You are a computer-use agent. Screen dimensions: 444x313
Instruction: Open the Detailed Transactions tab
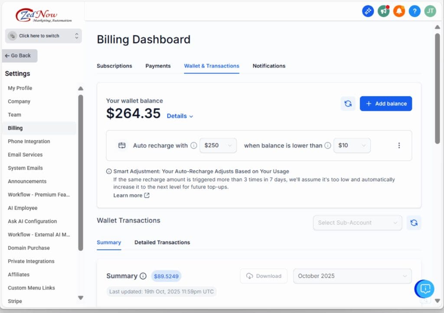pos(162,242)
